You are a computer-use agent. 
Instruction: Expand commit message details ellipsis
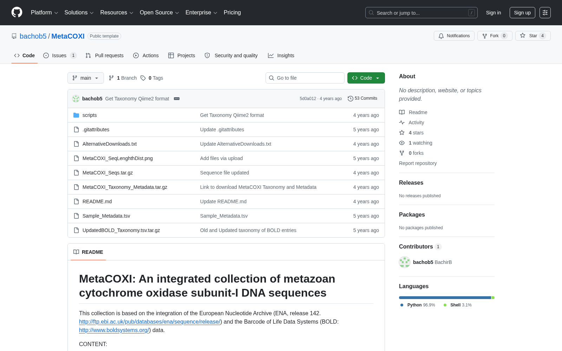tap(177, 99)
